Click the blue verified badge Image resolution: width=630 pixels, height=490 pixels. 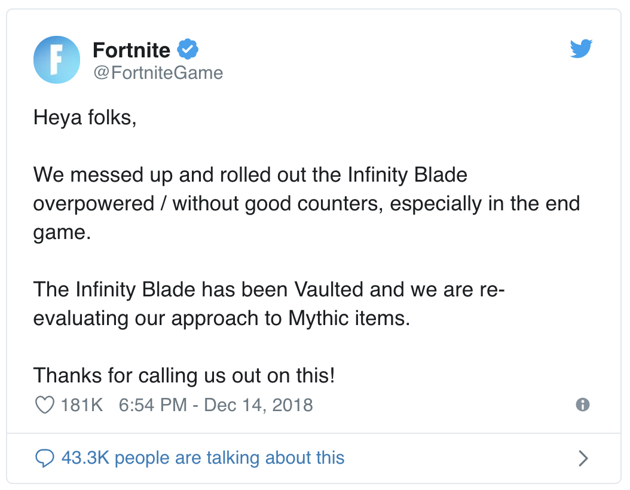tap(188, 50)
